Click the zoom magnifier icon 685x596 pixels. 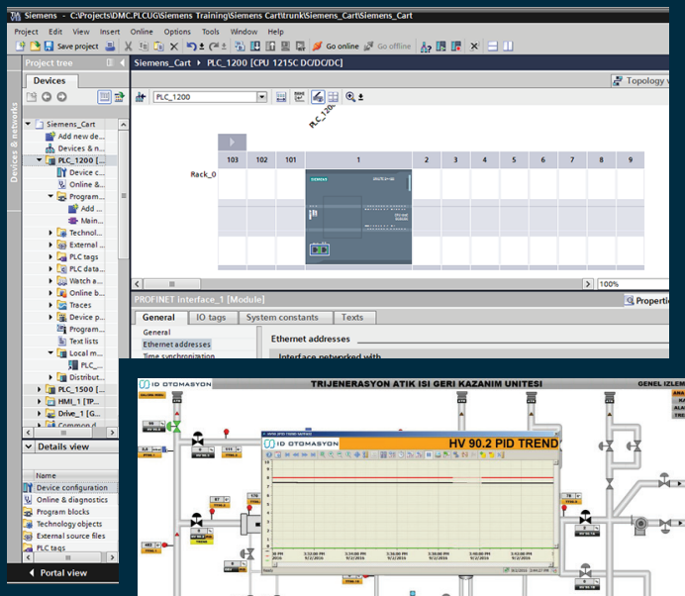(x=350, y=97)
